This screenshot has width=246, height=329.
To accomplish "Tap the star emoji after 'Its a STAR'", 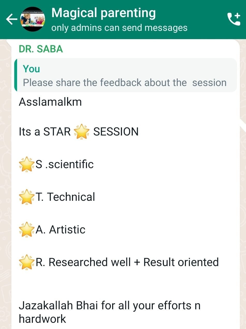I will click(x=82, y=132).
